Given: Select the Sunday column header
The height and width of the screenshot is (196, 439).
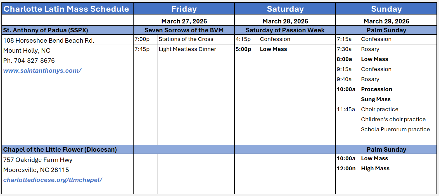Looking at the screenshot, I should point(386,9).
